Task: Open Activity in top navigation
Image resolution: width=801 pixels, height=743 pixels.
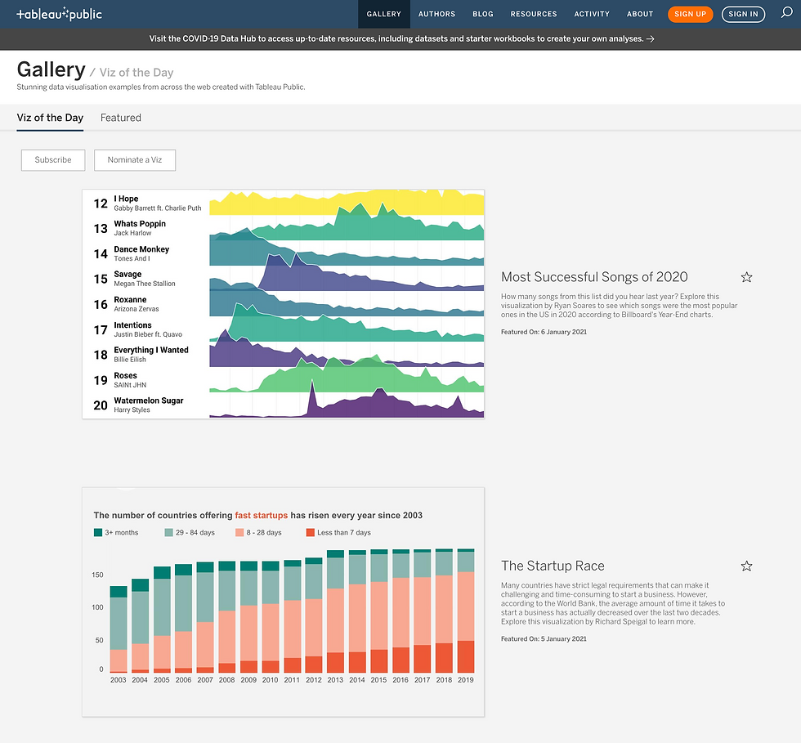Action: [592, 14]
